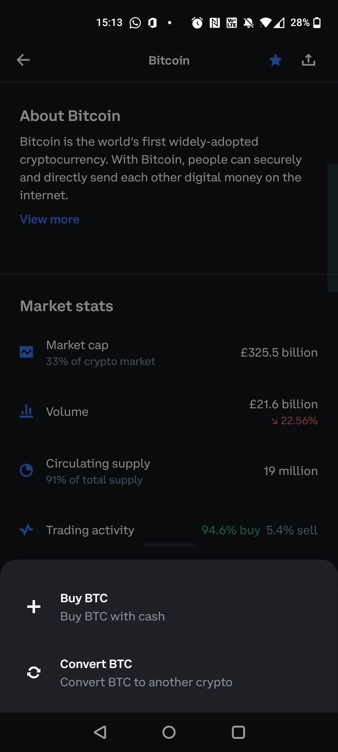Toggle the Bitcoin watchlist star
338x752 pixels.
point(275,60)
